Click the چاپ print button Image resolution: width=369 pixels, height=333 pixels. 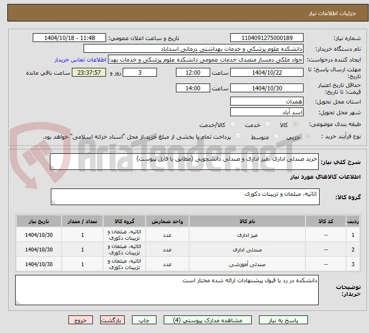coord(144,320)
